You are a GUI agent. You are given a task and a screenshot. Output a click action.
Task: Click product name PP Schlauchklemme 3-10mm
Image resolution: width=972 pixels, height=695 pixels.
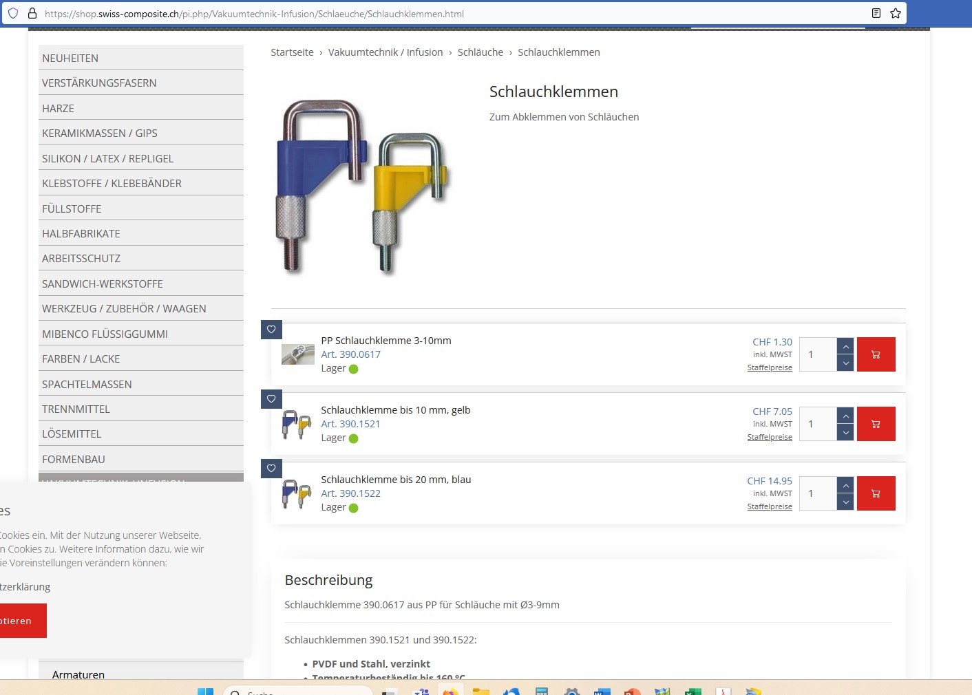[386, 341]
